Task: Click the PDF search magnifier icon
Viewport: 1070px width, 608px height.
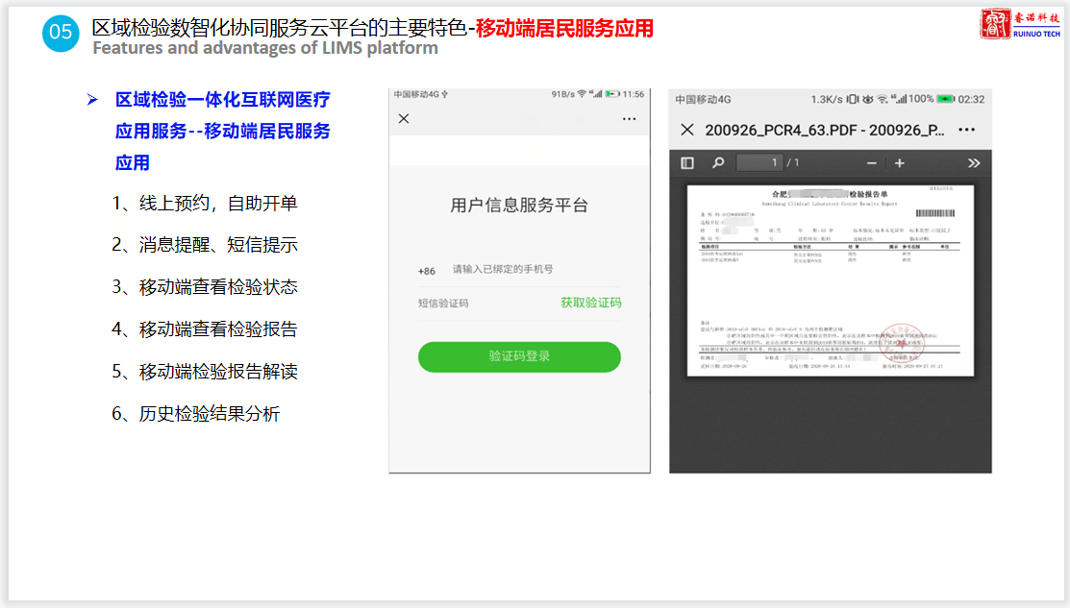Action: [717, 163]
